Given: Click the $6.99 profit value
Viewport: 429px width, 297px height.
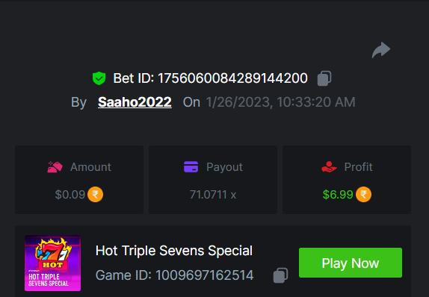Looking at the screenshot, I should [x=338, y=195].
